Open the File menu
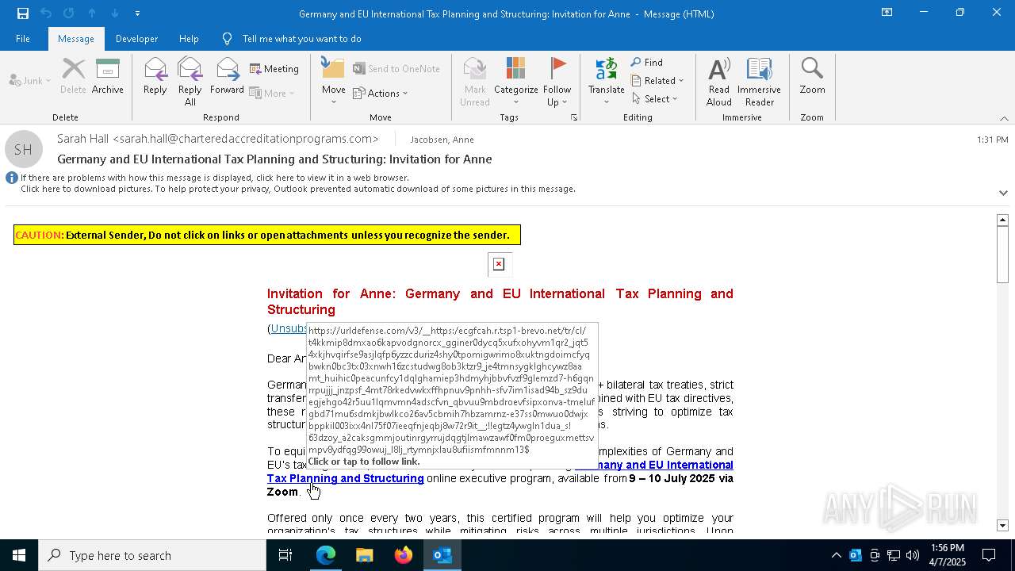This screenshot has height=571, width=1015. pyautogui.click(x=23, y=39)
